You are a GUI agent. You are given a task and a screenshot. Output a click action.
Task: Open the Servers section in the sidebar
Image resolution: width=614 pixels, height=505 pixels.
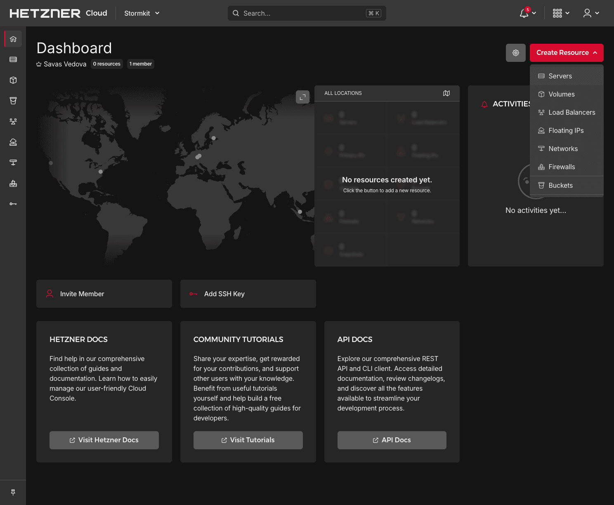[13, 59]
